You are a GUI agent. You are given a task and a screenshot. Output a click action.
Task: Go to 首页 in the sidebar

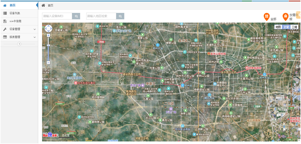coord(12,5)
